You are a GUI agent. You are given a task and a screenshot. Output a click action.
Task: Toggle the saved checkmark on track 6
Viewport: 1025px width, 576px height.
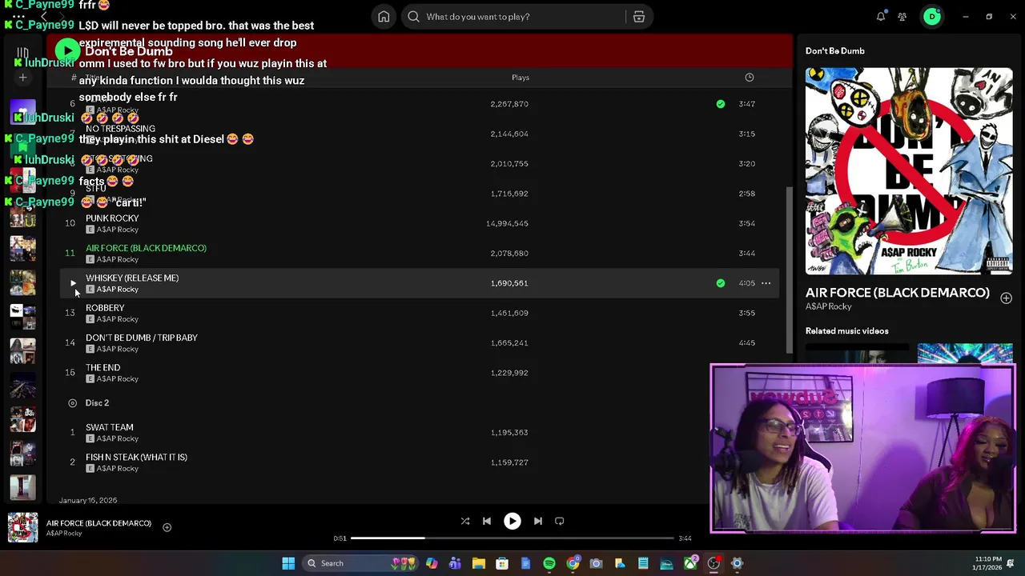(721, 104)
